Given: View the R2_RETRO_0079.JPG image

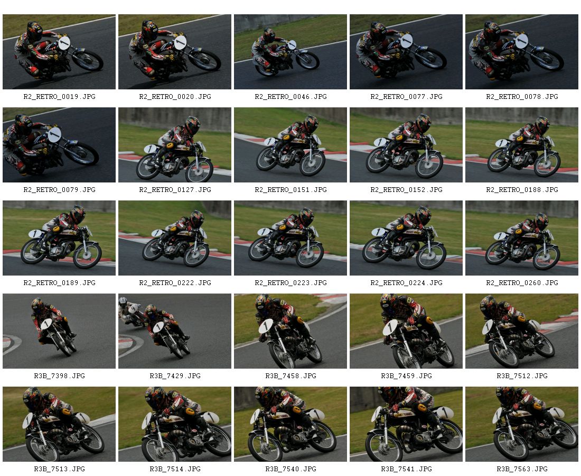Looking at the screenshot, I should 59,145.
